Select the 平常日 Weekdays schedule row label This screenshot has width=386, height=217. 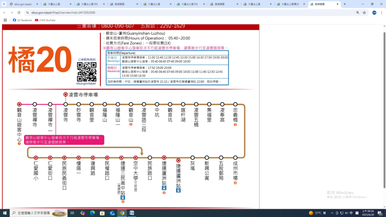coord(113,59)
